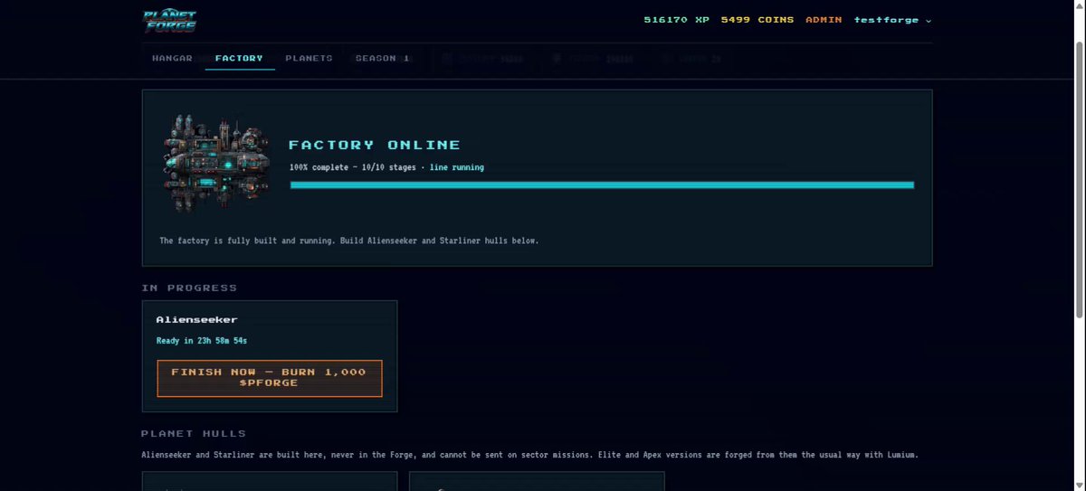
Task: Click the 5499 Coins balance
Action: pyautogui.click(x=757, y=20)
